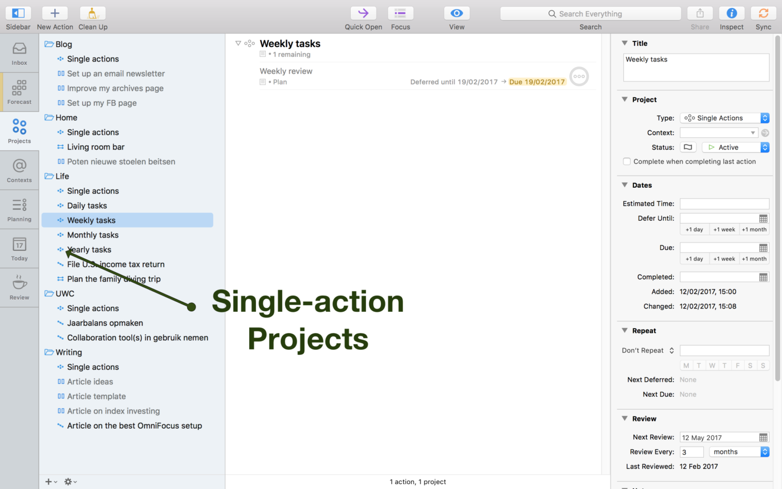Open the Completed date calendar icon
Viewport: 782px width, 489px height.
pos(764,277)
